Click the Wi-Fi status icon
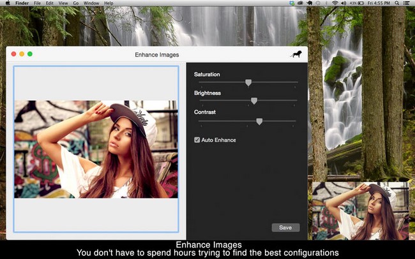The width and height of the screenshot is (415, 259). point(335,3)
